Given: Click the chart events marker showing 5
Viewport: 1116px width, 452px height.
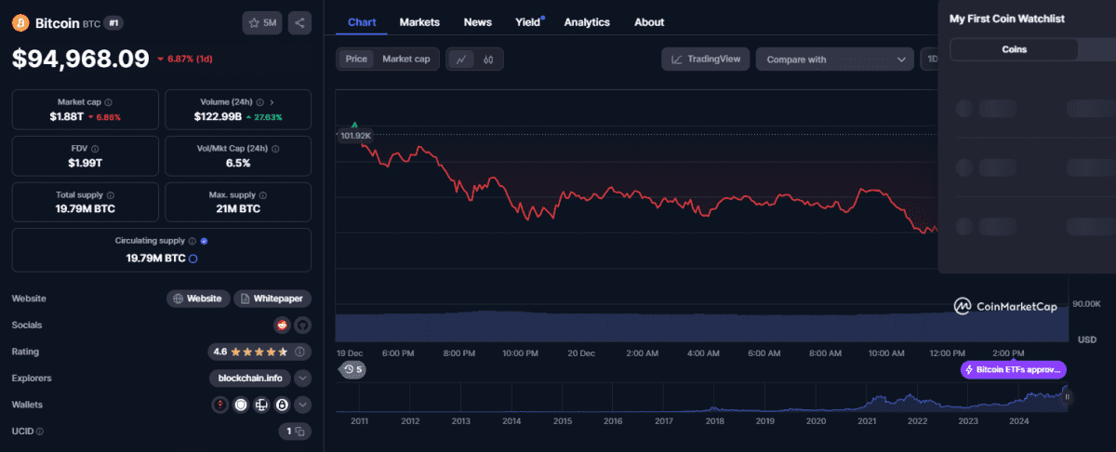Looking at the screenshot, I should click(352, 369).
